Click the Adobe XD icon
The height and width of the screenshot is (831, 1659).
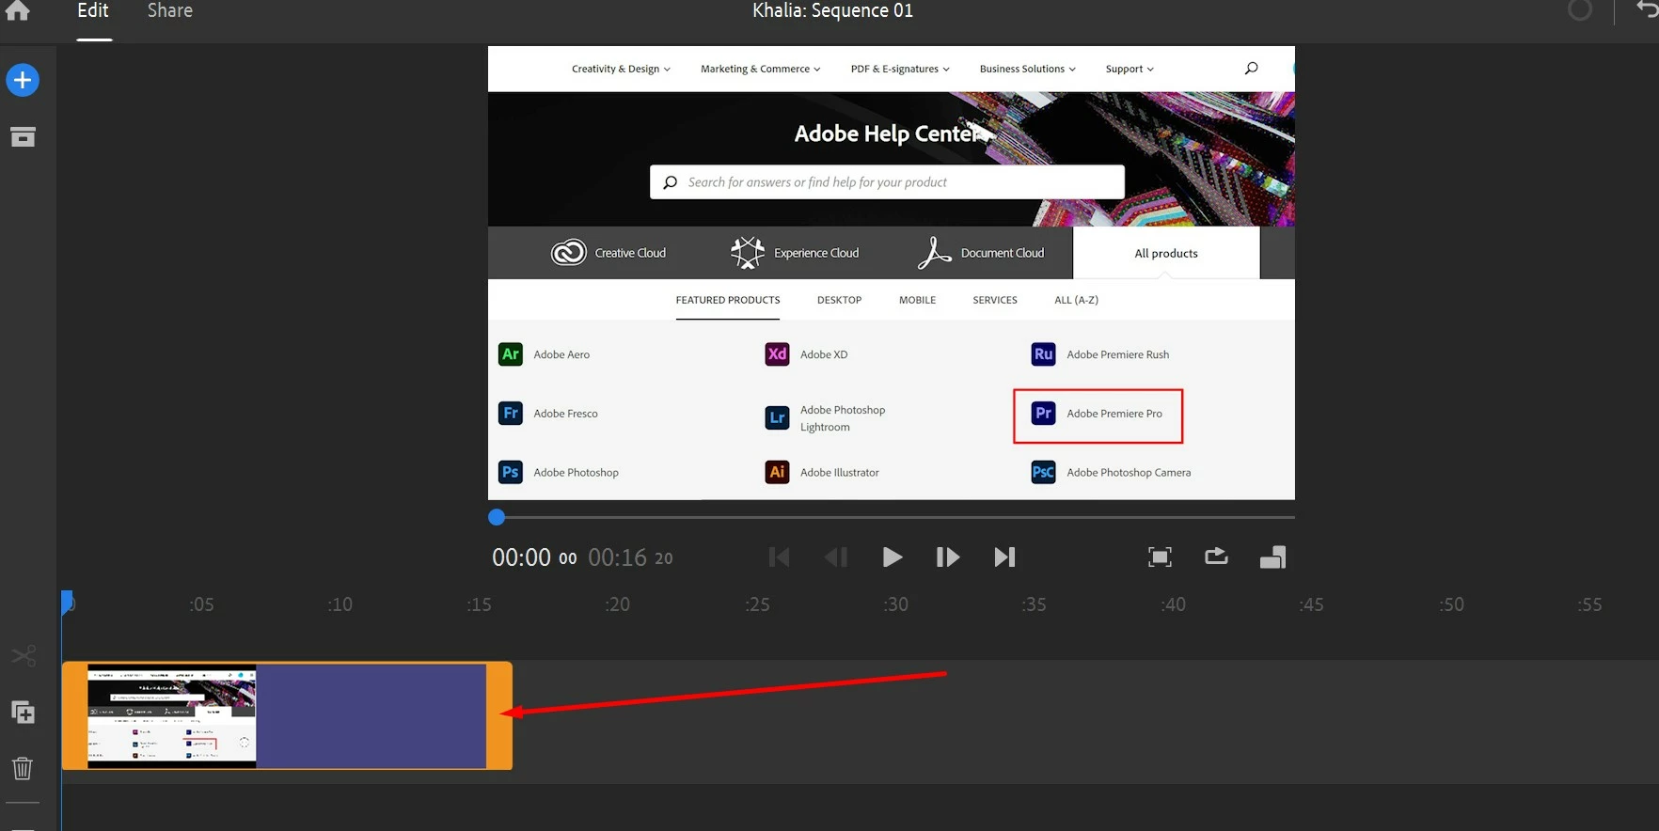pyautogui.click(x=777, y=354)
